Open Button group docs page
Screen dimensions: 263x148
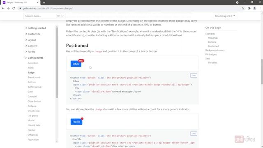click(35, 87)
